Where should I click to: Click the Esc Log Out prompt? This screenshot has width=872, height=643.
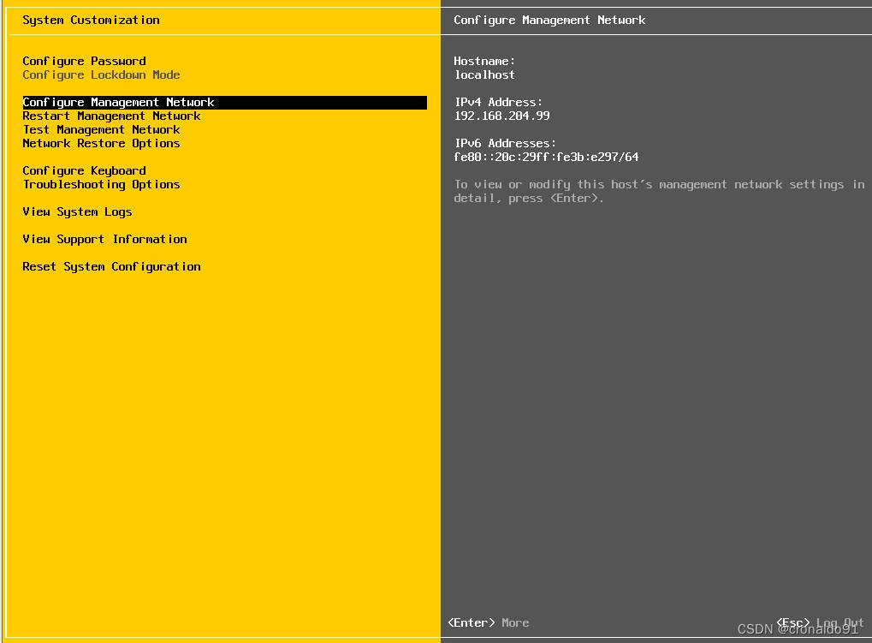(x=819, y=622)
